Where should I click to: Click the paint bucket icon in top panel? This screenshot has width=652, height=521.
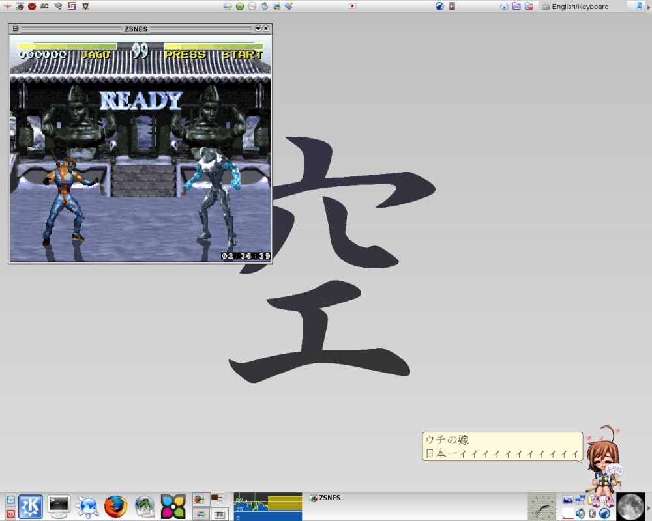pos(276,7)
